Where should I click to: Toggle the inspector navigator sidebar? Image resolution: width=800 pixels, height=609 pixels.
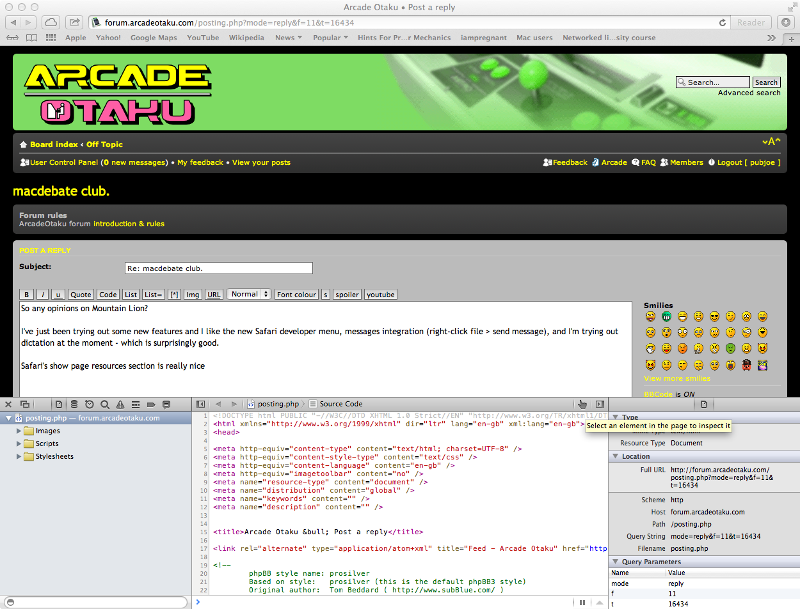pyautogui.click(x=201, y=404)
